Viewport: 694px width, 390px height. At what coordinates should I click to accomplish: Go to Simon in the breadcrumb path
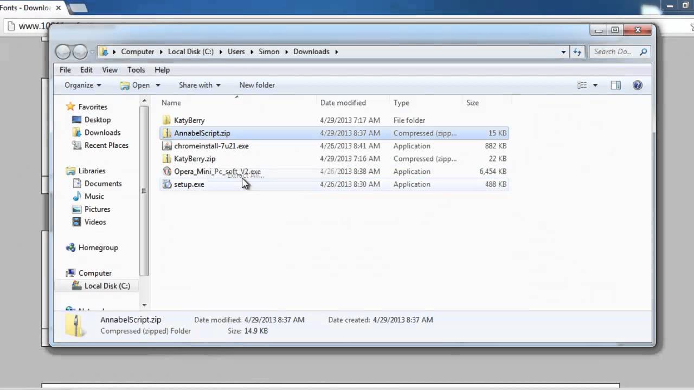pyautogui.click(x=269, y=52)
